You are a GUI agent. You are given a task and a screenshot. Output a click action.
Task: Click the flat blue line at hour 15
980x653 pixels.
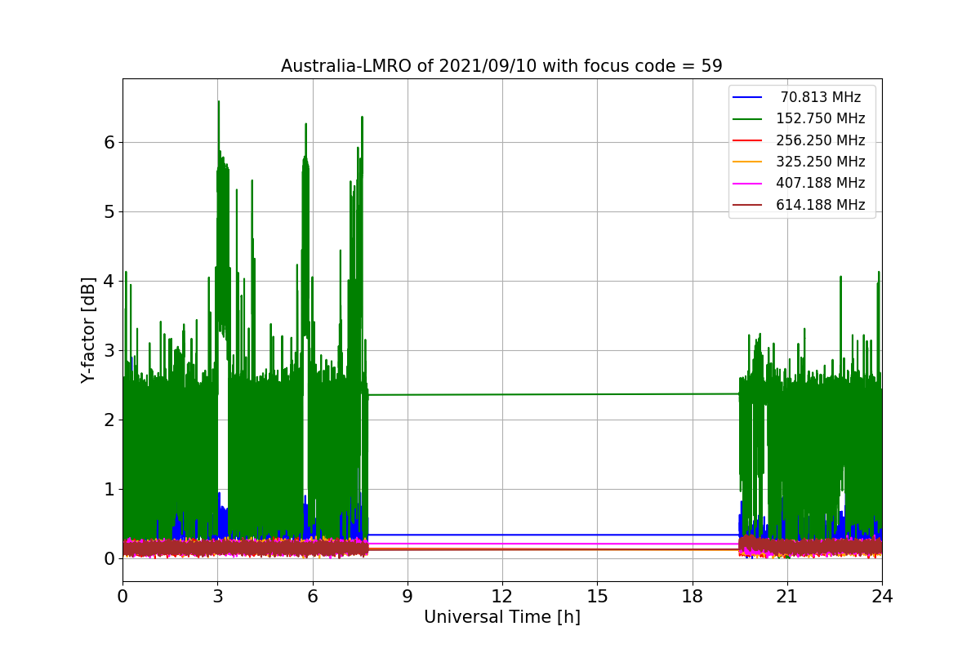pos(597,535)
